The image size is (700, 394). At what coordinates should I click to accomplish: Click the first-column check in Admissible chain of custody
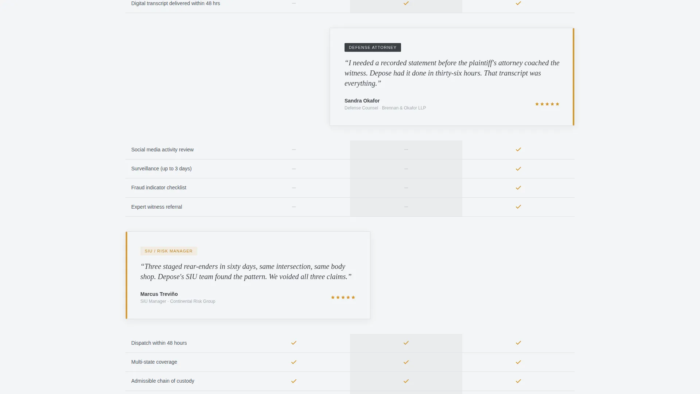click(293, 381)
